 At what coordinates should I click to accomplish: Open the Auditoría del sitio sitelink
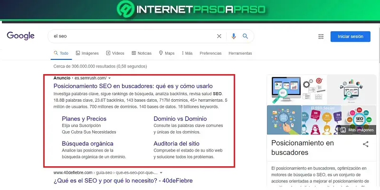[176, 143]
